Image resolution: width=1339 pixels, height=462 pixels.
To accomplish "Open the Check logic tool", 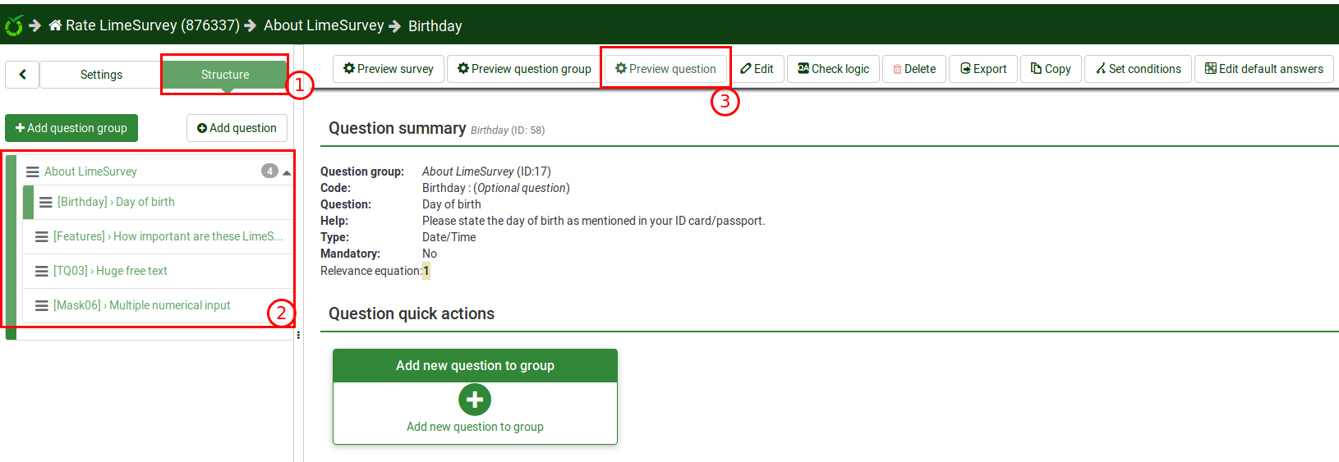I will [833, 69].
